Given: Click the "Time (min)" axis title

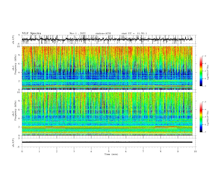Looking at the screenshot, I should click(111, 154).
